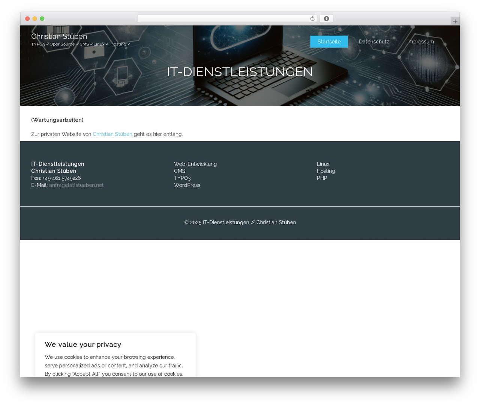Click Hosting in the footer list
Screen dimensions: 480x406
click(x=326, y=171)
